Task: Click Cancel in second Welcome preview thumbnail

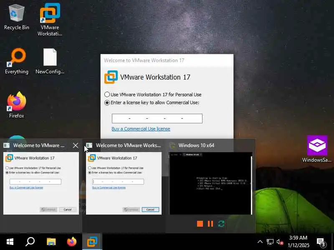Action: tap(150, 210)
